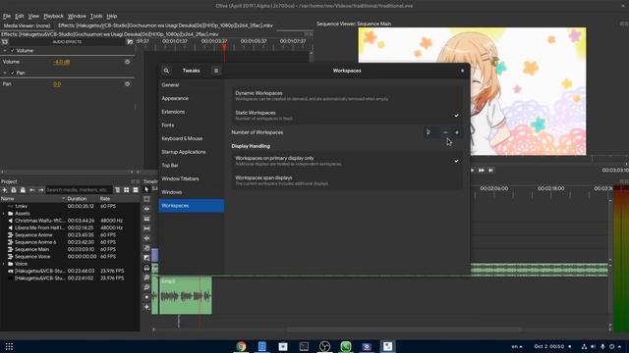Open the Playback menu

53,16
